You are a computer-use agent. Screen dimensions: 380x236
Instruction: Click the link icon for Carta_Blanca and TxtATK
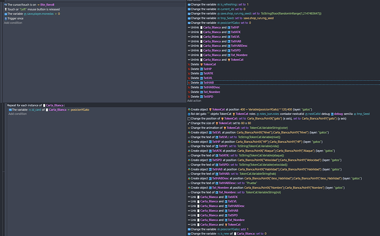189,196
